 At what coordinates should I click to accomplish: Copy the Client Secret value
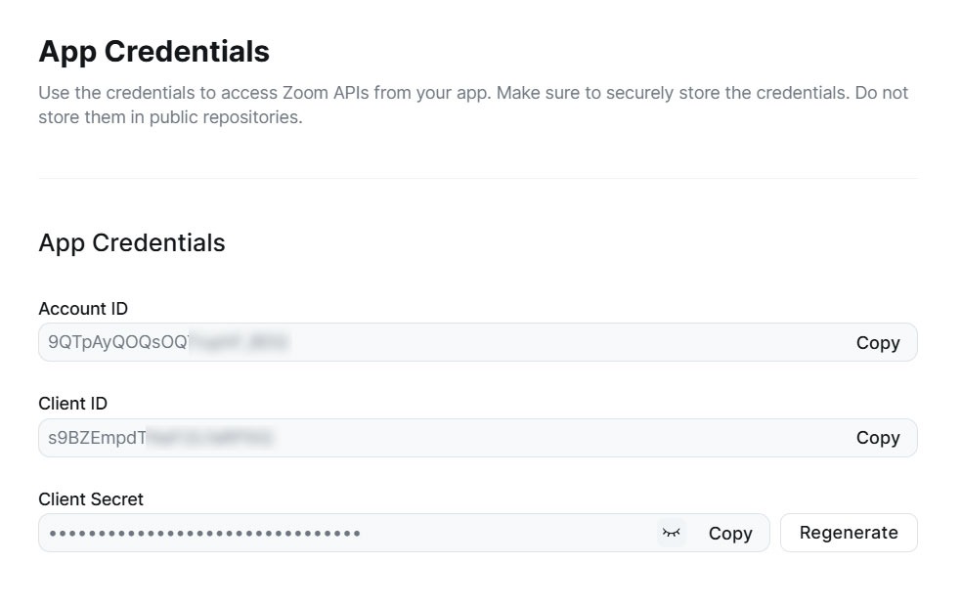click(x=730, y=533)
